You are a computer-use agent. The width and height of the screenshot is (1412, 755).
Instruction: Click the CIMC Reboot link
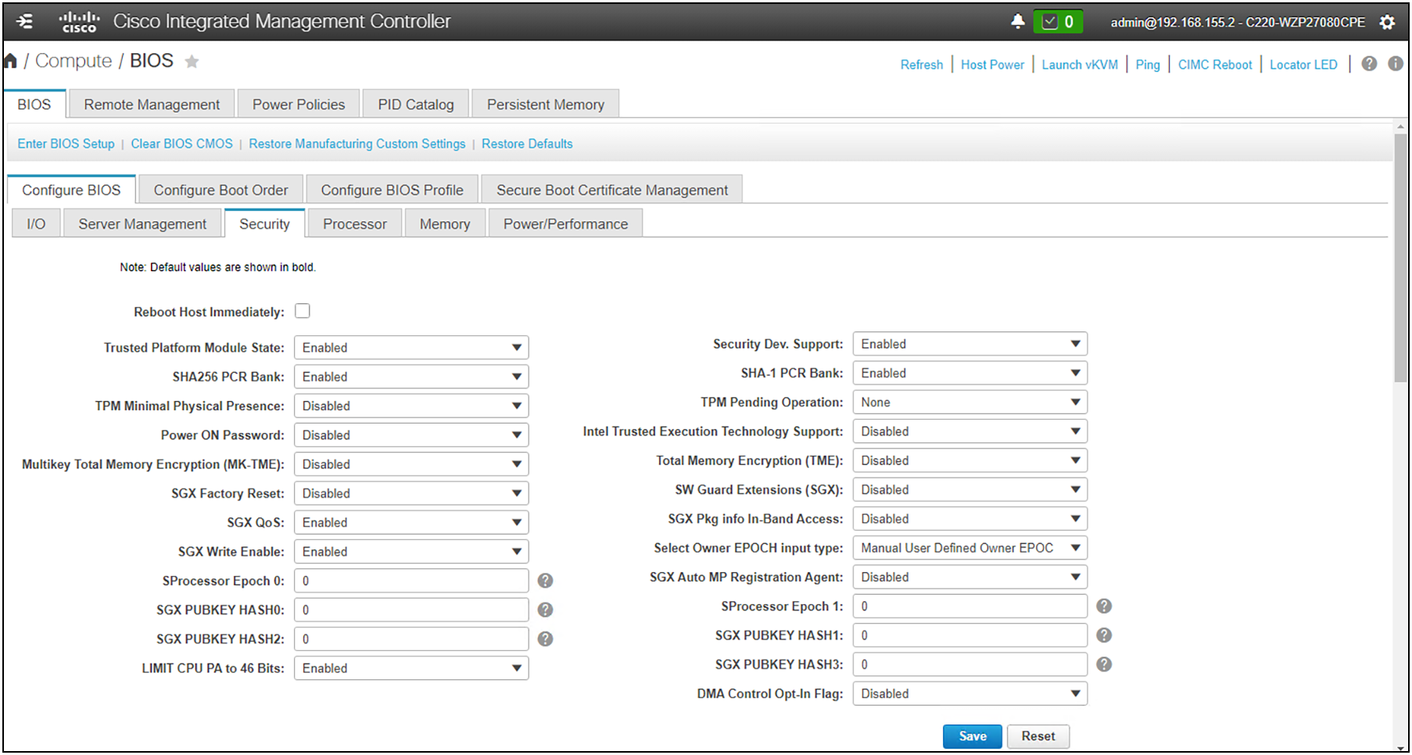click(x=1215, y=65)
